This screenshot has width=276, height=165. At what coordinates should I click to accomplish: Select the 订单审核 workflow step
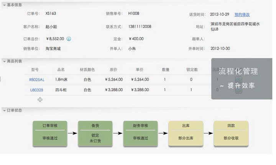(x=50, y=132)
